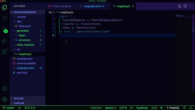Change end of line sequence LF
Image resolution: width=195 pixels, height=110 pixels.
tap(131, 108)
